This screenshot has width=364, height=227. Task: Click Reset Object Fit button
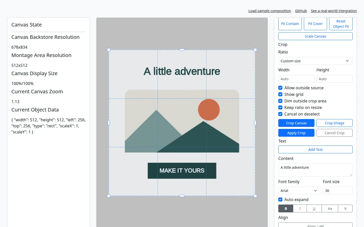[341, 24]
